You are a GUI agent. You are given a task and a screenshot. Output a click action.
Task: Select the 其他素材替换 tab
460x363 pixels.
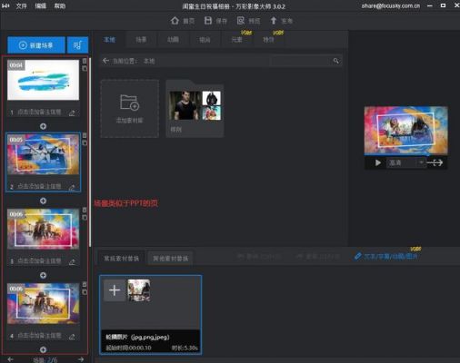coord(171,259)
